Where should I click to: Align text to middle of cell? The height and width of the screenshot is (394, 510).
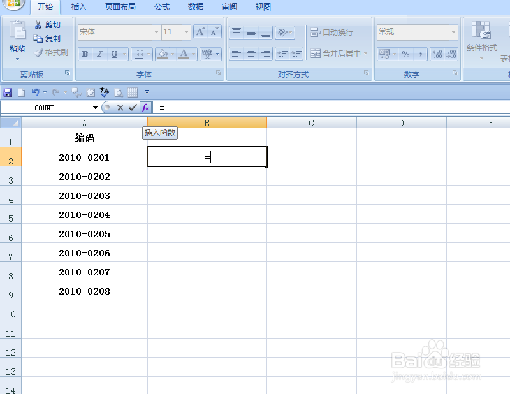[x=251, y=33]
